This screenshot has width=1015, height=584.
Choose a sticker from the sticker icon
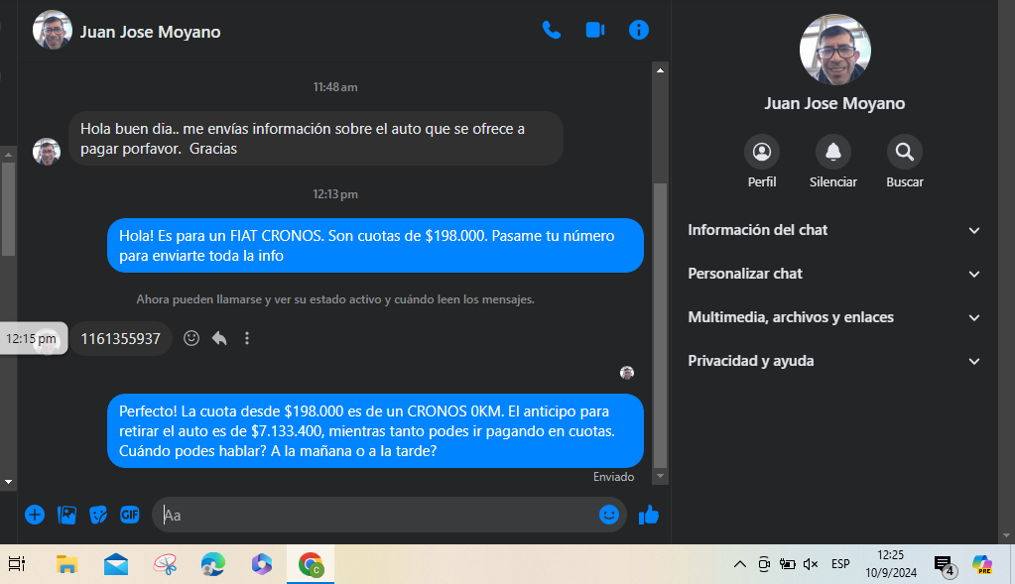[98, 515]
